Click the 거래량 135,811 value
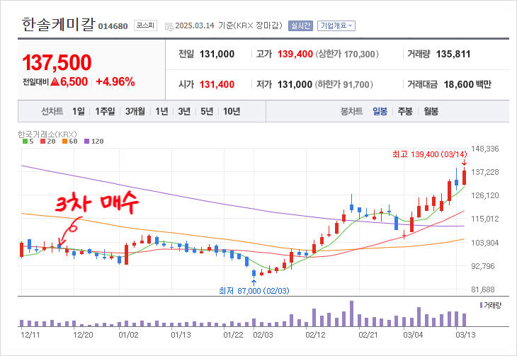 tap(453, 54)
